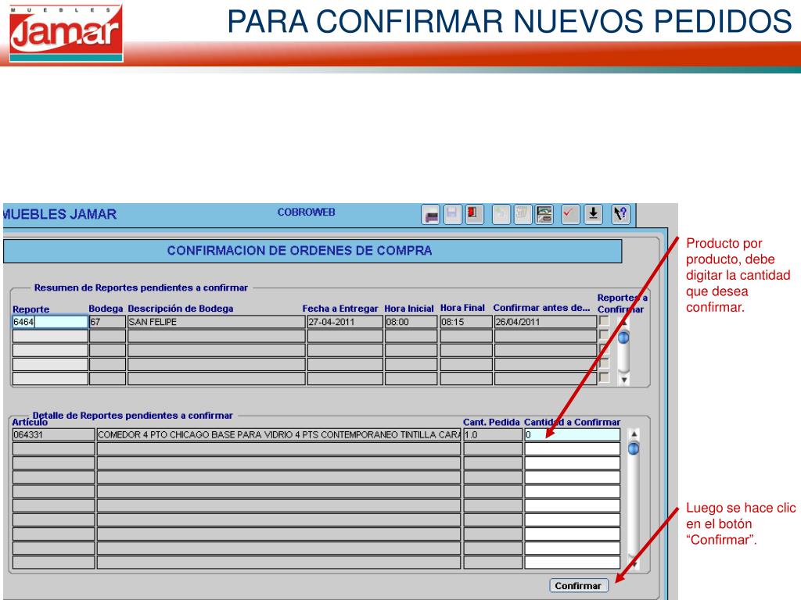Click the COBROWEB label in the header
The width and height of the screenshot is (801, 600).
306,212
